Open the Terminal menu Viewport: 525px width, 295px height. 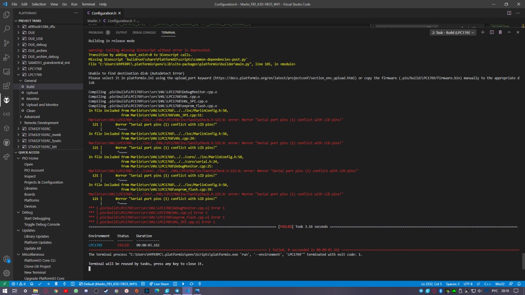pyautogui.click(x=88, y=4)
